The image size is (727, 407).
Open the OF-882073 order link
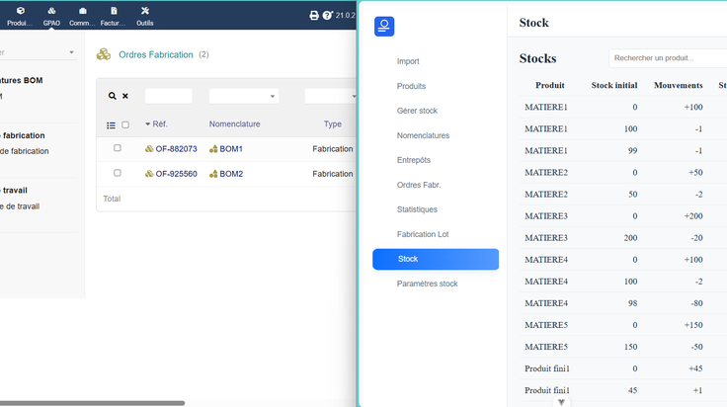pos(176,149)
